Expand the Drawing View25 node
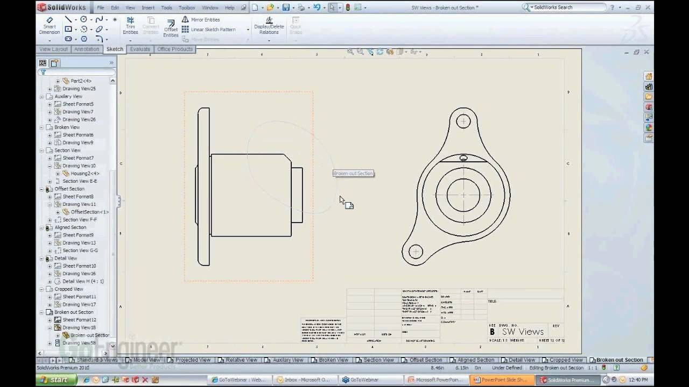Image resolution: width=689 pixels, height=387 pixels. click(x=50, y=89)
